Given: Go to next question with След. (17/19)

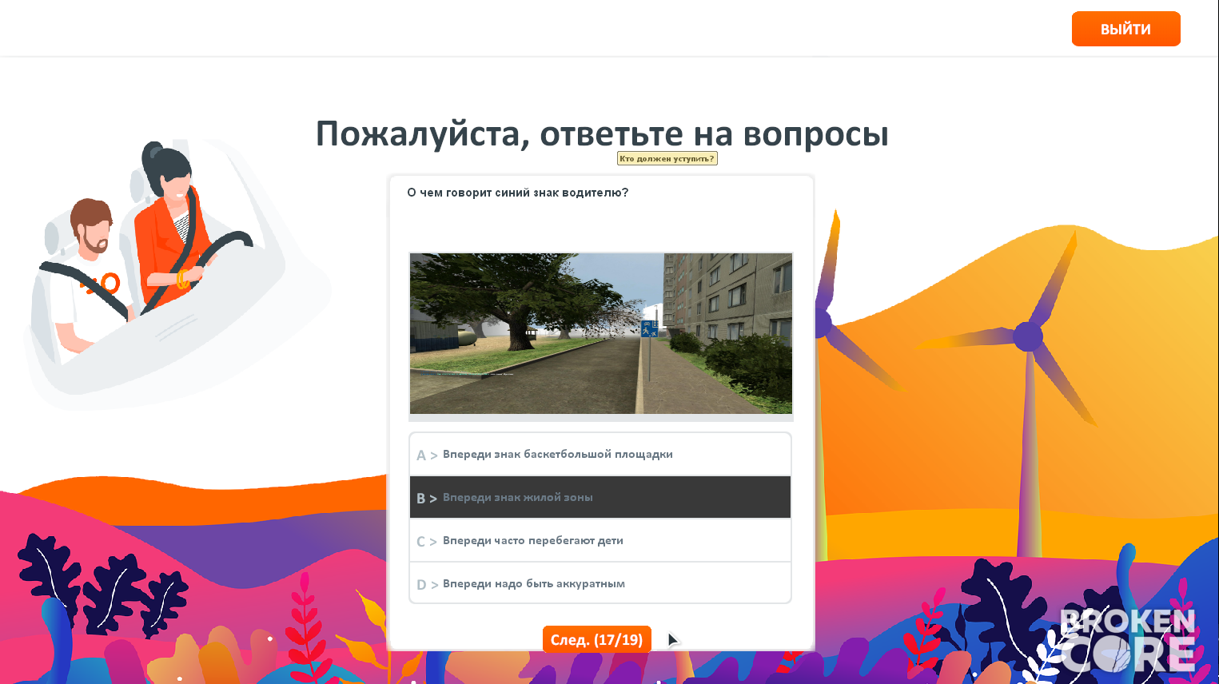Looking at the screenshot, I should [x=597, y=639].
